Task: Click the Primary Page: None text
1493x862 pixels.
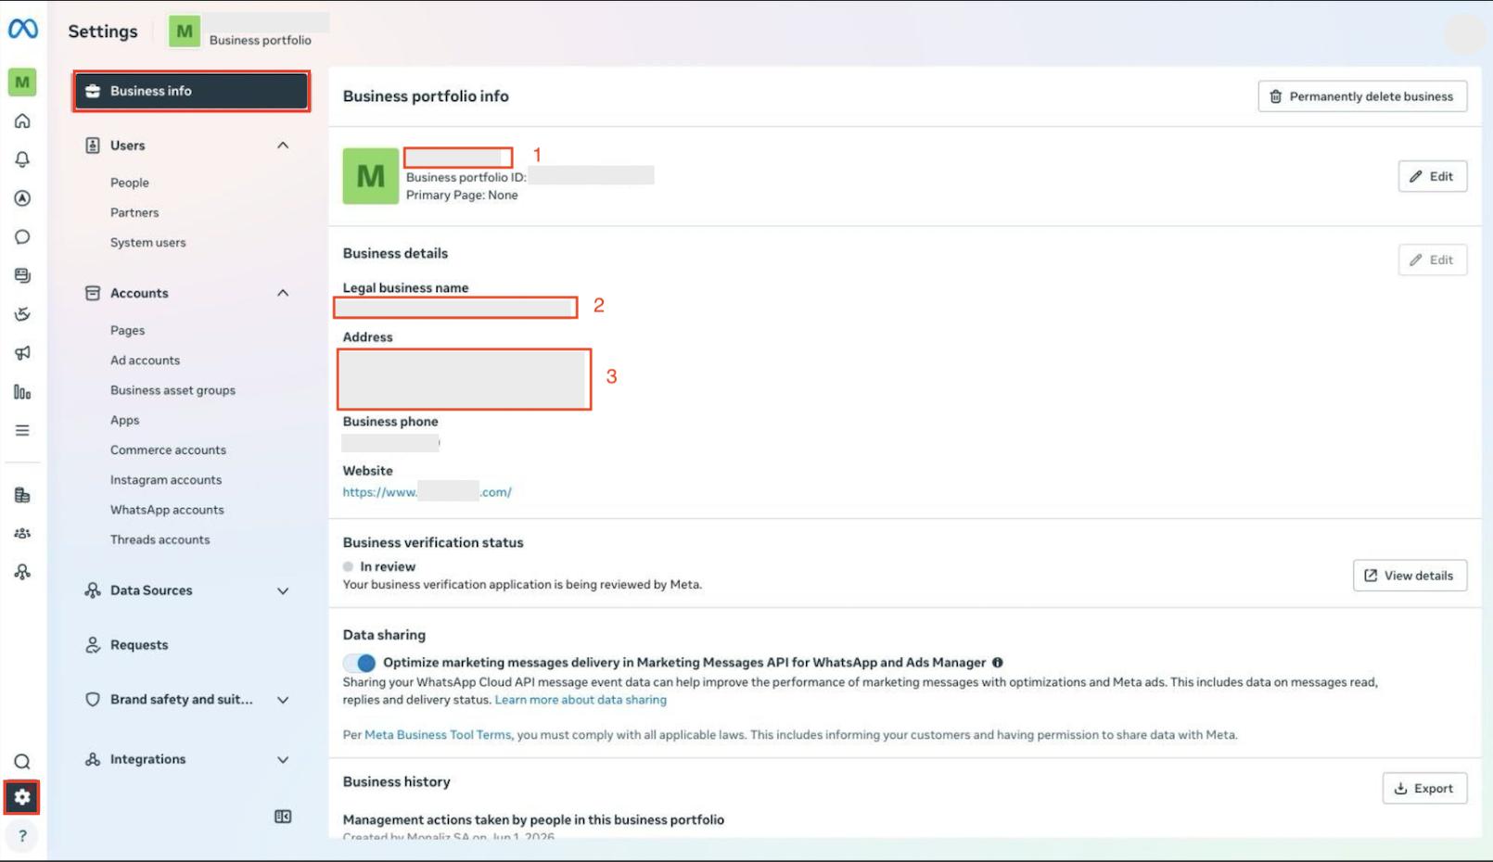Action: click(x=462, y=196)
